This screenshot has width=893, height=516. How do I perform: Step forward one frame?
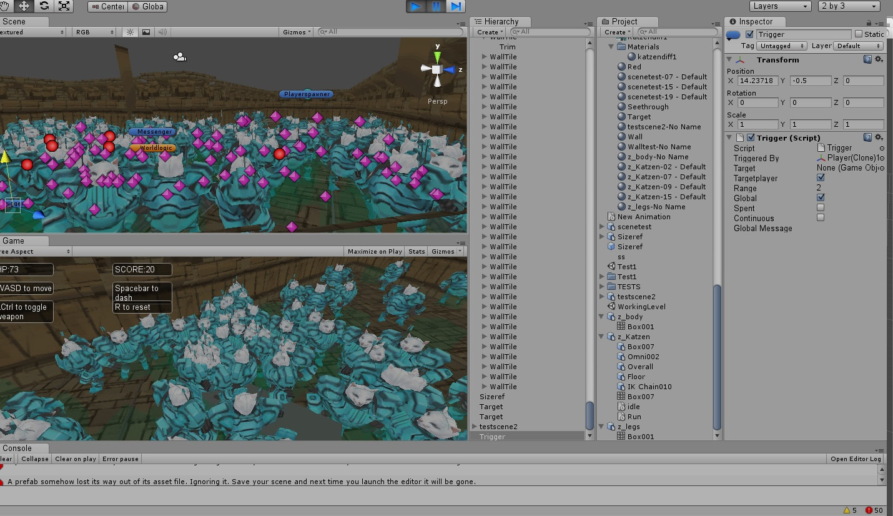pos(456,6)
